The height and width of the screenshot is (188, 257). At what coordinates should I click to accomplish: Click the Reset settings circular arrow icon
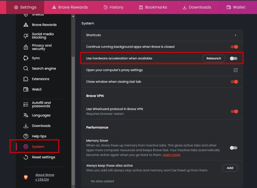pos(26,157)
